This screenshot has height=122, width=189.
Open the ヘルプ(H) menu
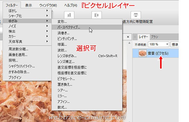71,5
